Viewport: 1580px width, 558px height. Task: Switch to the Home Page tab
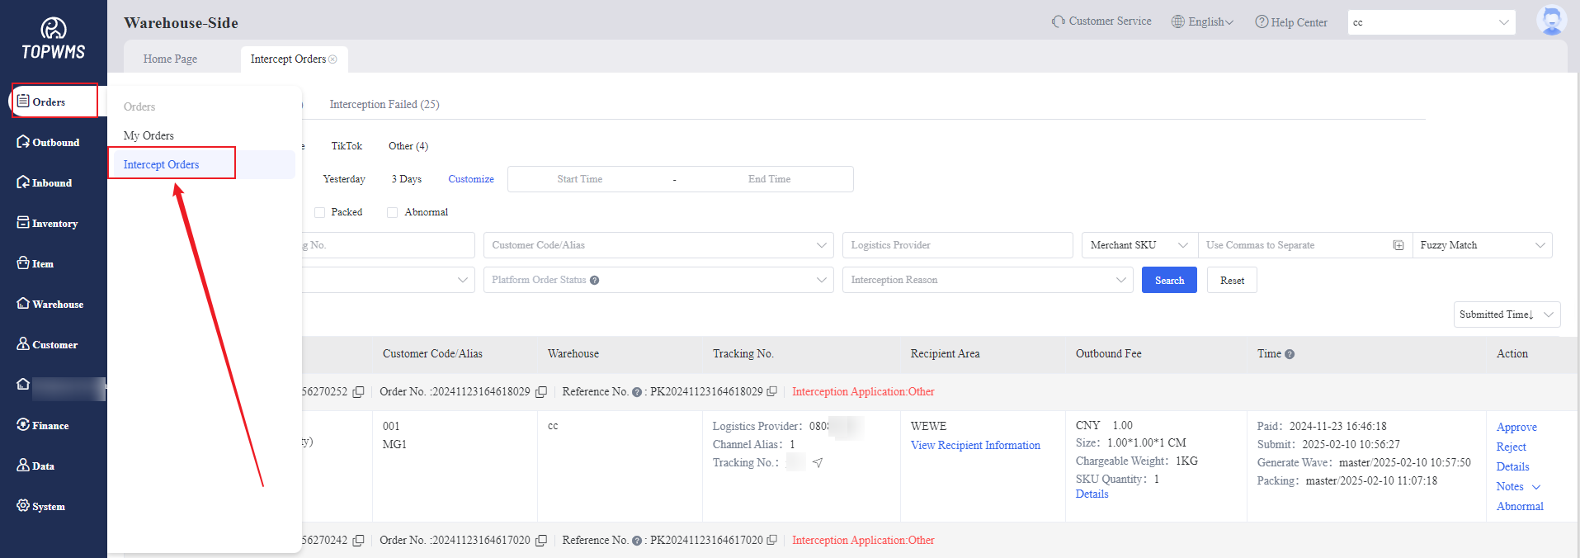(x=170, y=59)
